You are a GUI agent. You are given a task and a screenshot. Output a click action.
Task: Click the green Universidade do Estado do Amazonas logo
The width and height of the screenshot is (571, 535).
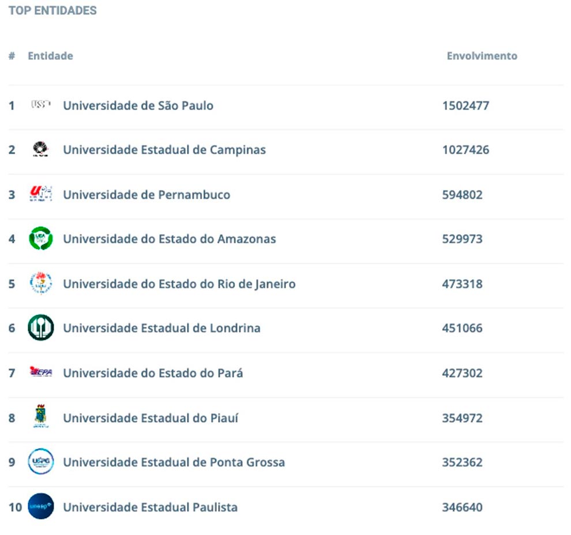[40, 239]
